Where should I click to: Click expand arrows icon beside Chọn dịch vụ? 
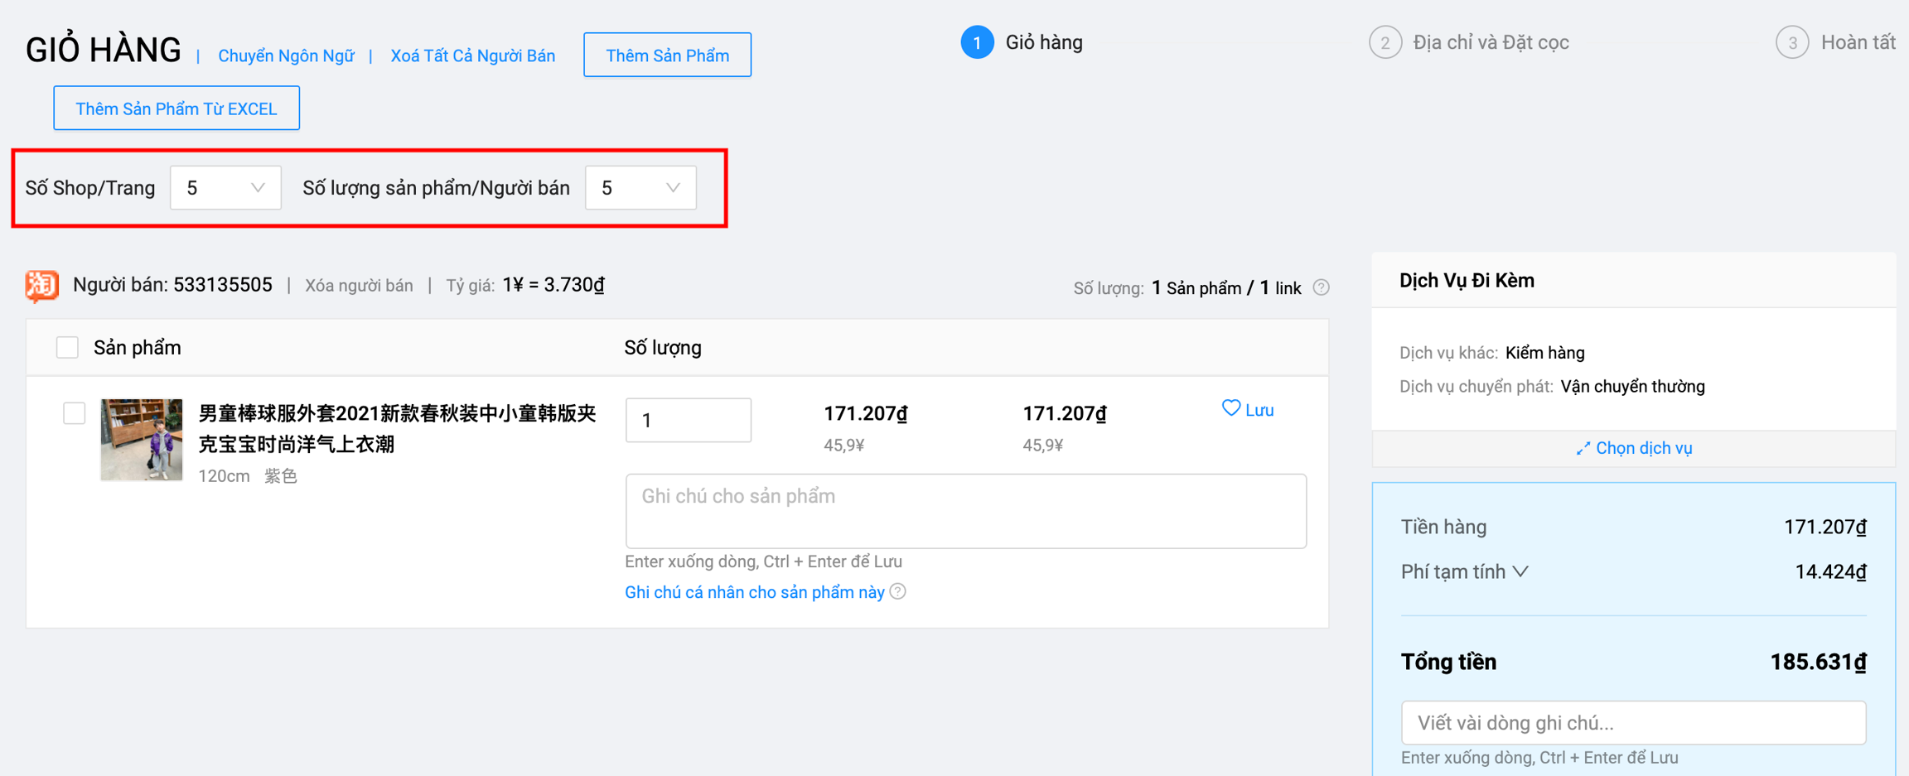coord(1583,449)
